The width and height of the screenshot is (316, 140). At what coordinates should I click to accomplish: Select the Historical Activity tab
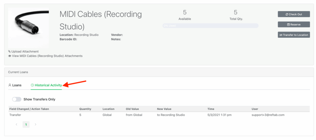point(48,85)
